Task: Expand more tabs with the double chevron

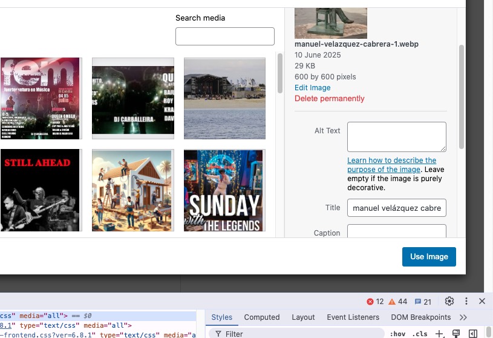Action: click(x=463, y=317)
